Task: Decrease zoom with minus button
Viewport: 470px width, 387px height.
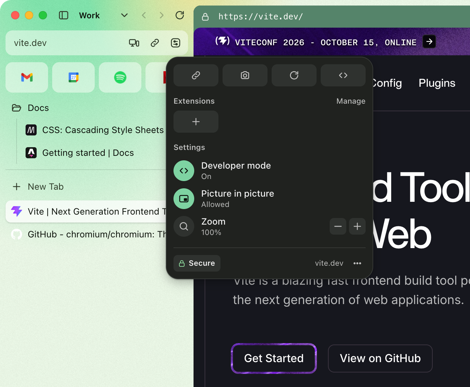Action: [338, 226]
